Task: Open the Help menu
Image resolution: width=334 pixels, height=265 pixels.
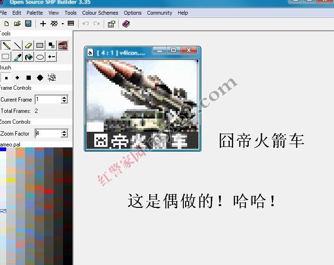Action: (183, 13)
